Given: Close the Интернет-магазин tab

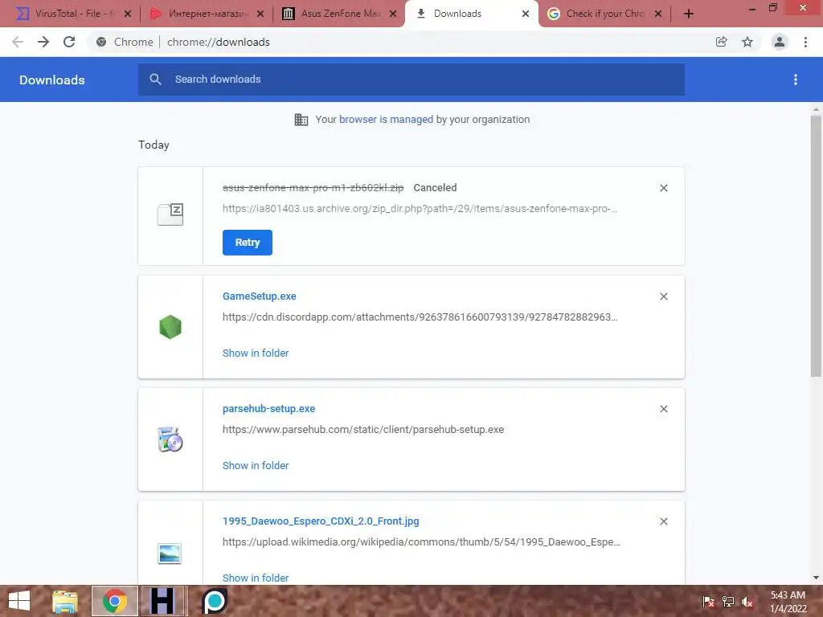Looking at the screenshot, I should pyautogui.click(x=260, y=14).
